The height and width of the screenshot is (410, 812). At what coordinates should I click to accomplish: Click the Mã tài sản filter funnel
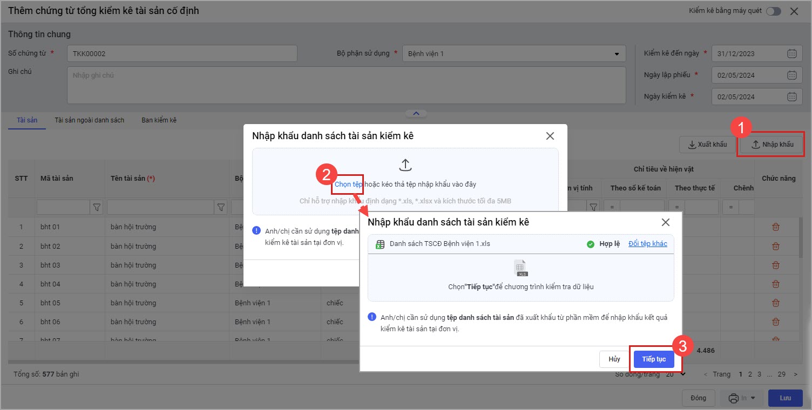coord(97,207)
